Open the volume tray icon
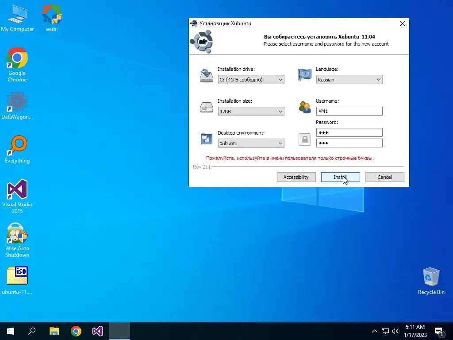This screenshot has width=453, height=340. click(395, 331)
